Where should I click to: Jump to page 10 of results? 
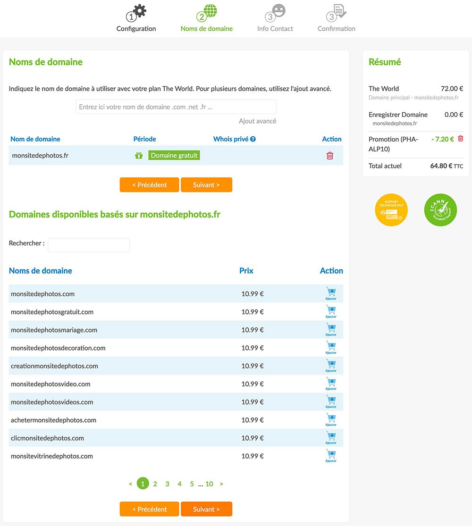tap(209, 484)
